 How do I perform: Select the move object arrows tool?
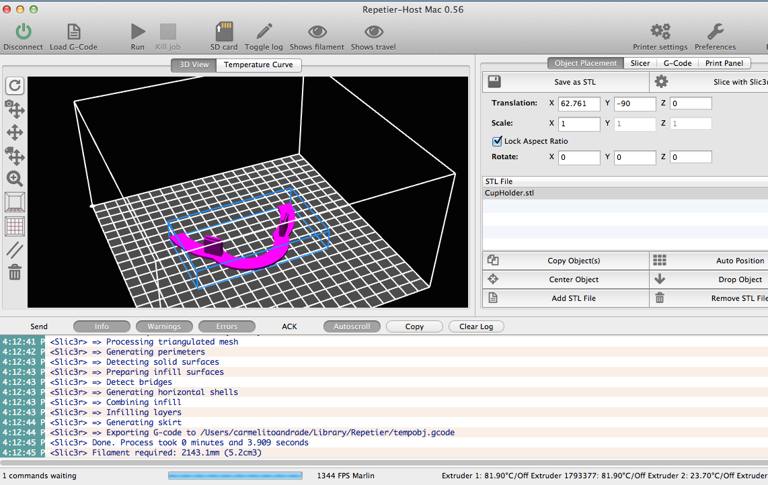[15, 156]
